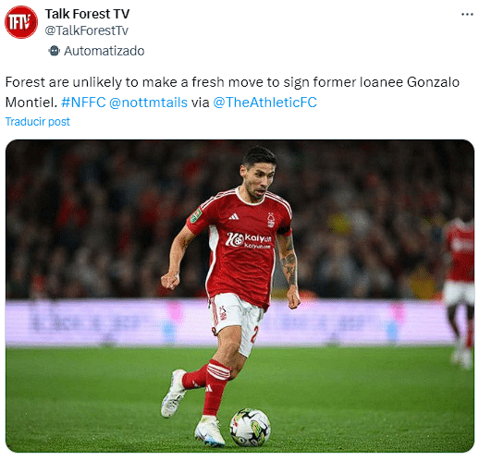This screenshot has width=479, height=460.
Task: Click the Automatizado label
Action: click(104, 51)
